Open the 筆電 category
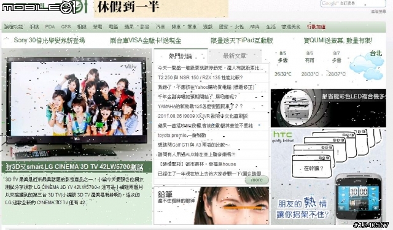 click(x=97, y=26)
